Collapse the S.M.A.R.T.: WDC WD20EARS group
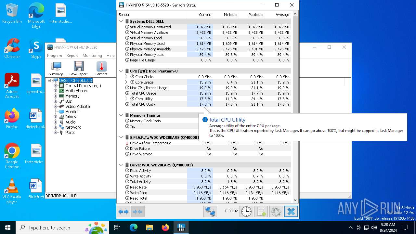416x234 pixels. coord(121,137)
